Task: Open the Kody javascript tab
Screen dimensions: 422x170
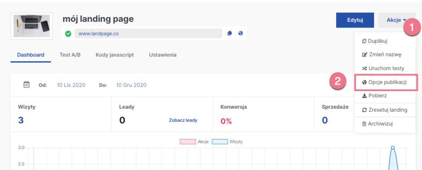Action: [115, 55]
